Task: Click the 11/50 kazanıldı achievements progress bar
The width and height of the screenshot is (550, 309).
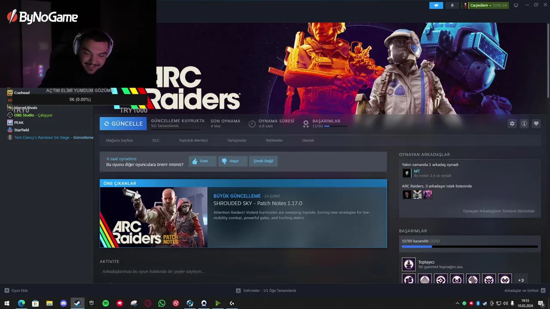Action: tap(470, 247)
